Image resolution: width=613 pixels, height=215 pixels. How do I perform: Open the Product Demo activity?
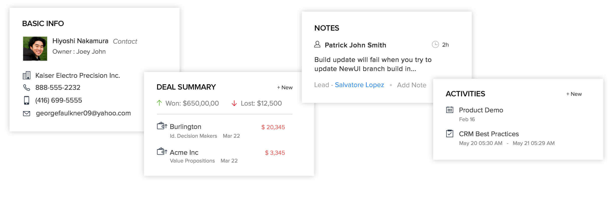tap(481, 110)
